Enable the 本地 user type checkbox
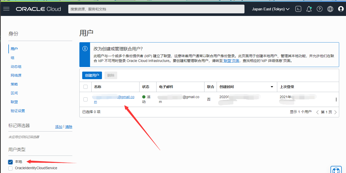This screenshot has width=346, height=173. click(x=10, y=162)
